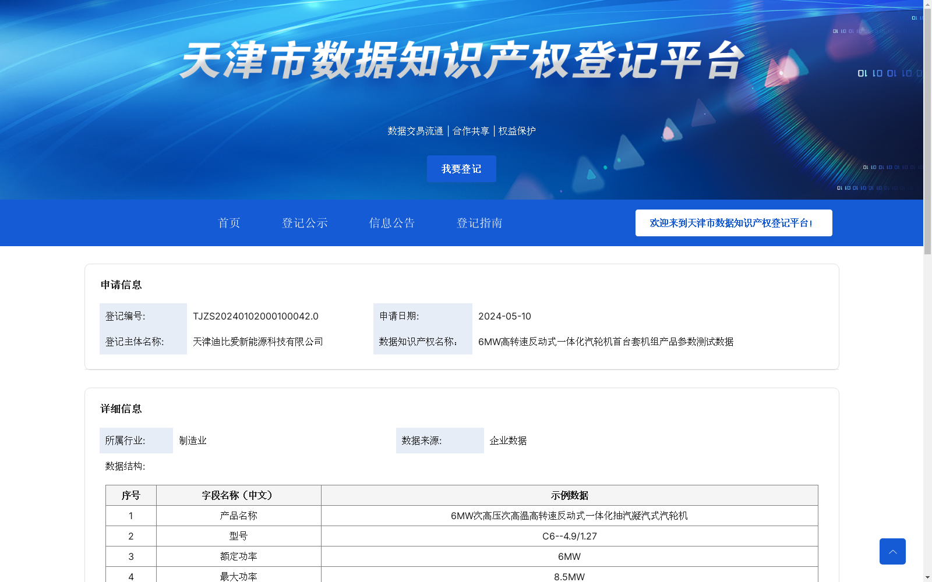Open the 登记指南 nav item
This screenshot has height=582, width=932.
point(479,223)
